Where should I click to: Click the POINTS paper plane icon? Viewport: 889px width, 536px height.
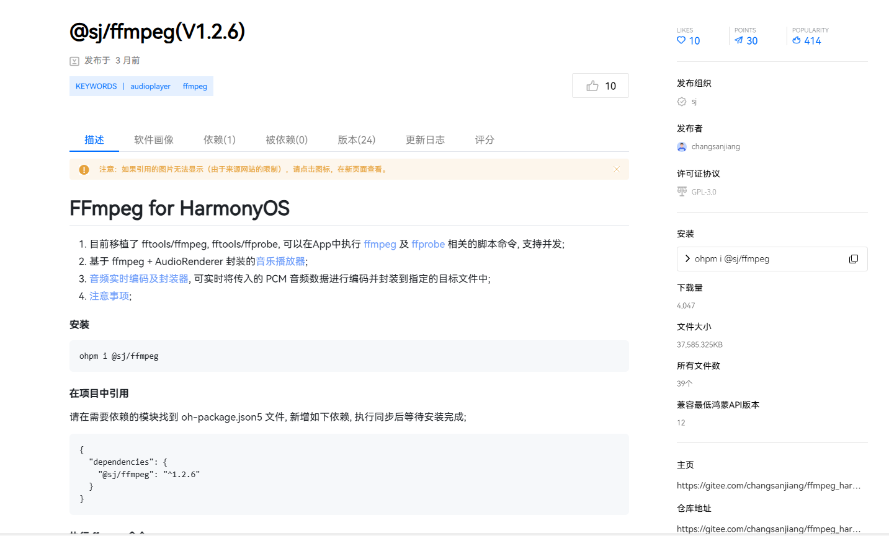739,40
